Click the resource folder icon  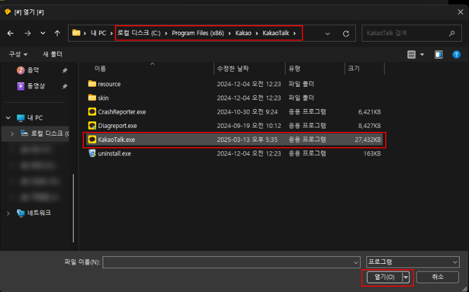92,84
